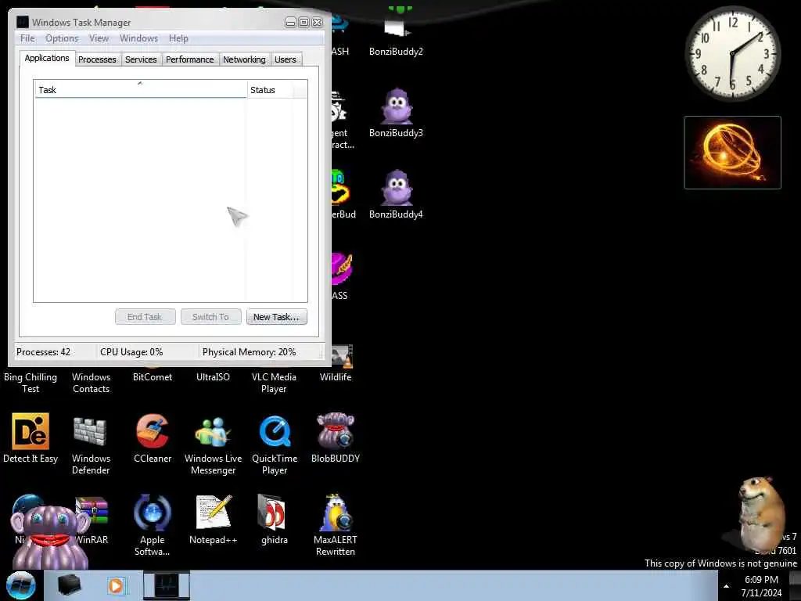This screenshot has height=601, width=801.
Task: Launch CCleaner from the desktop
Action: coord(153,438)
